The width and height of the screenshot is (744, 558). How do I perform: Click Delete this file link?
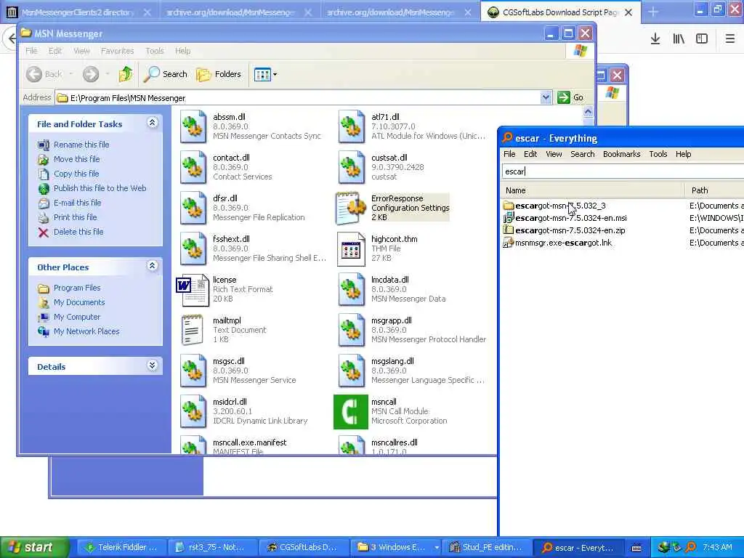(x=78, y=232)
